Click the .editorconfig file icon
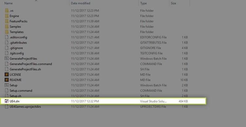 click(x=7, y=37)
